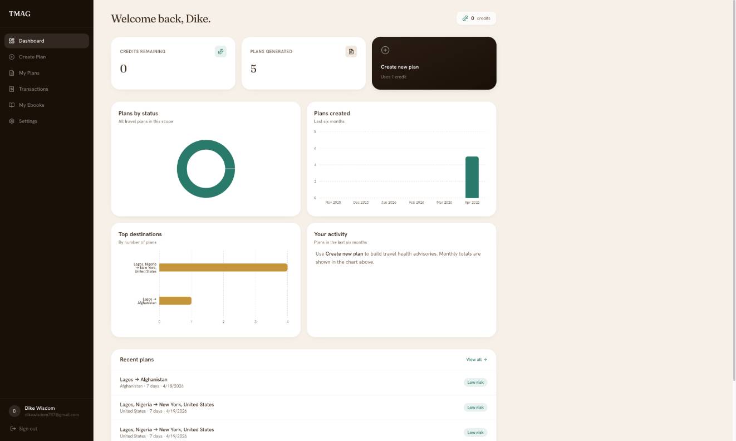Click the 'By number of plans' subtitle

click(138, 242)
